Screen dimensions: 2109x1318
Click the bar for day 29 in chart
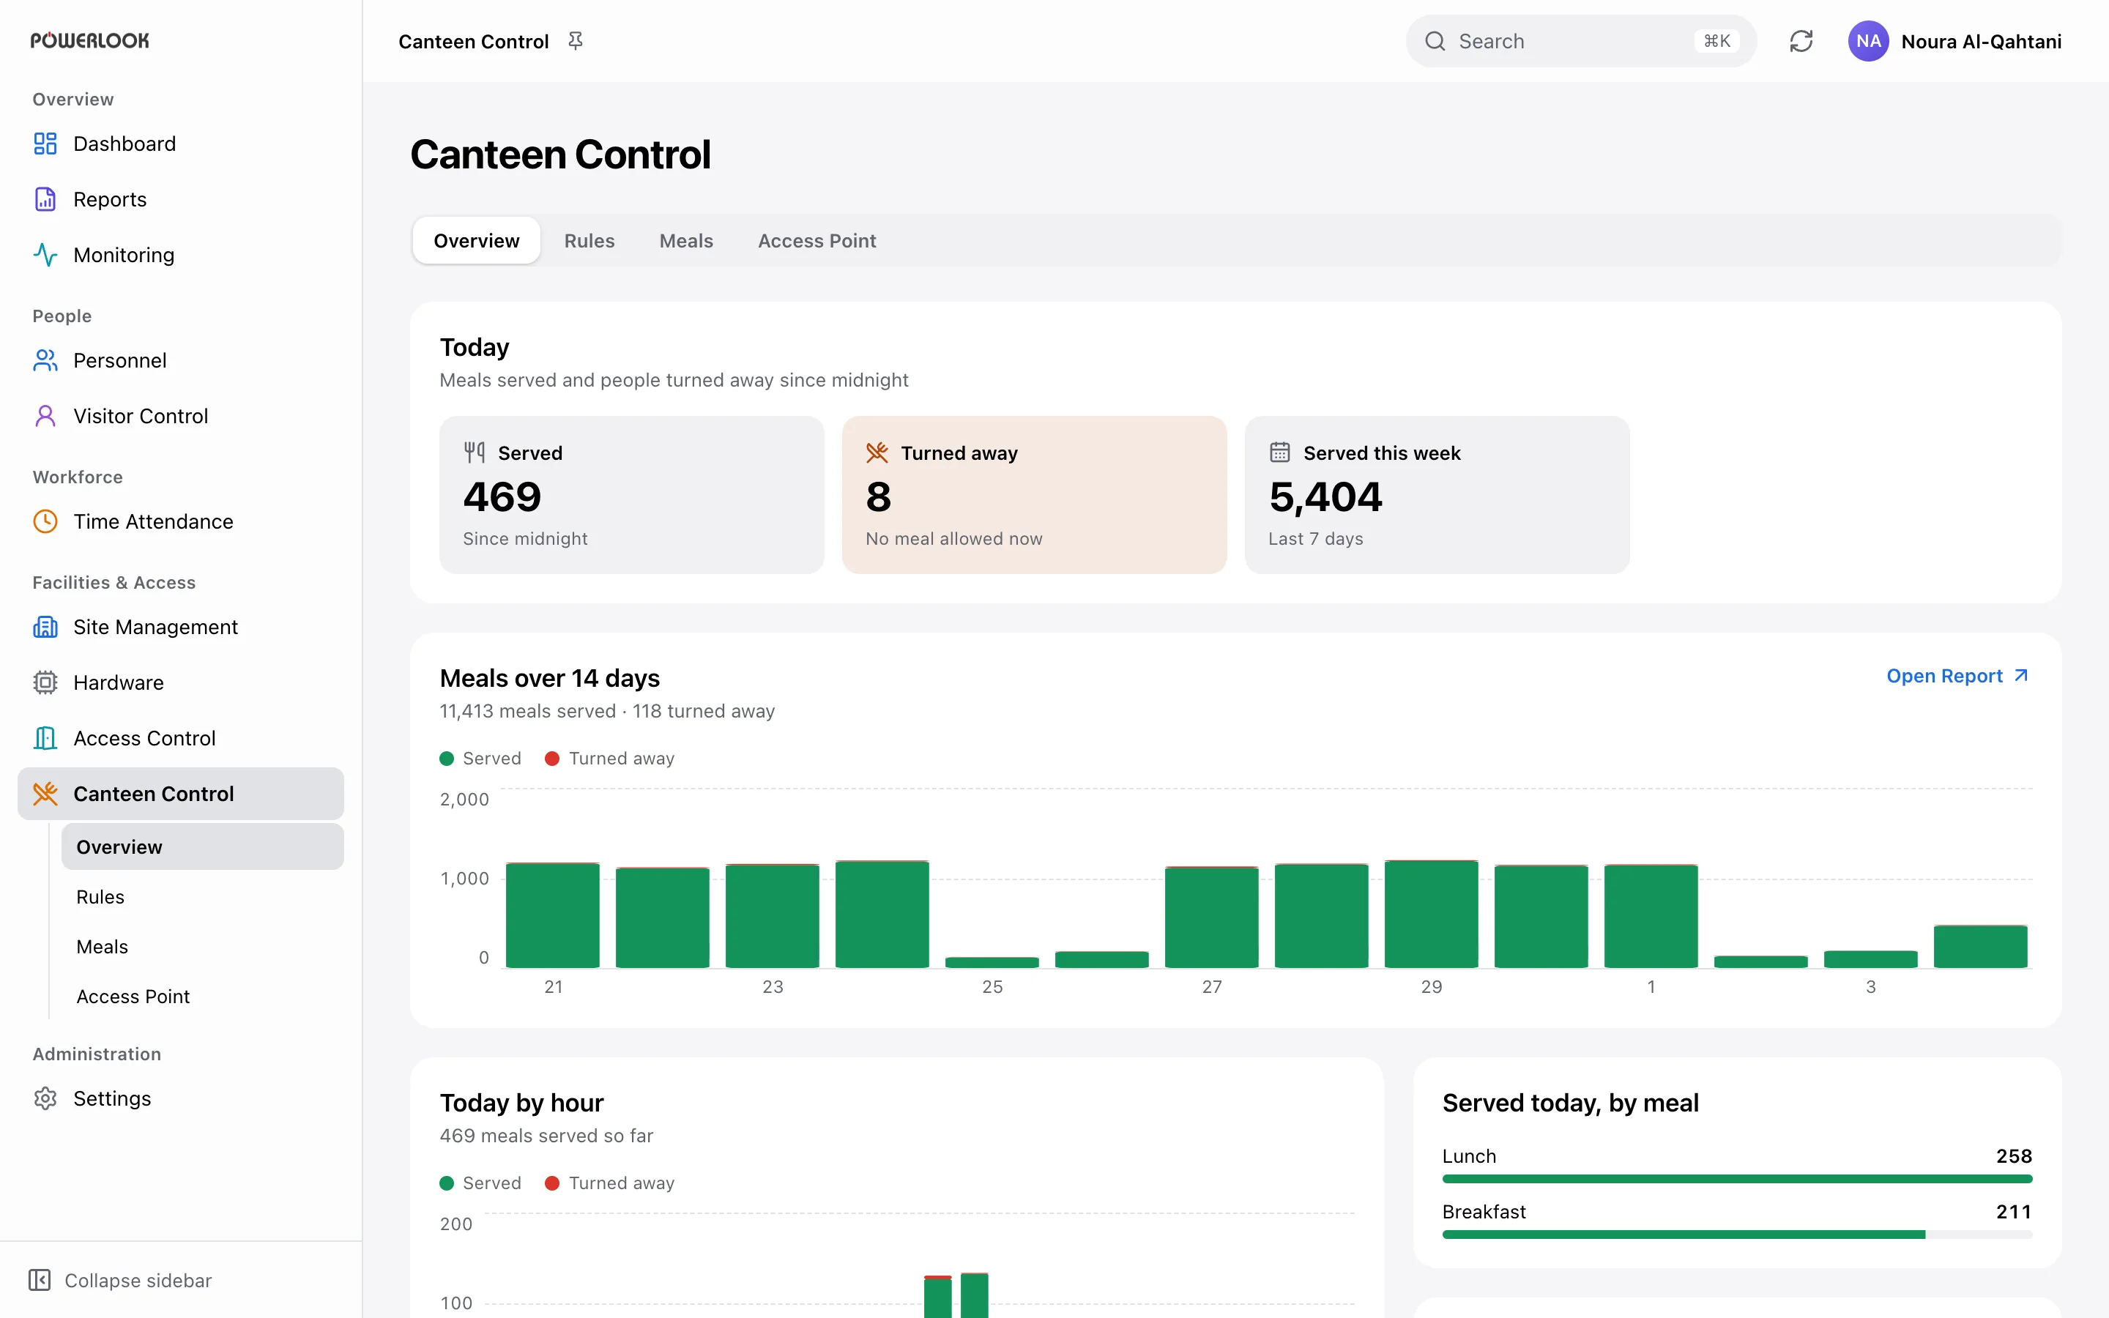point(1431,914)
